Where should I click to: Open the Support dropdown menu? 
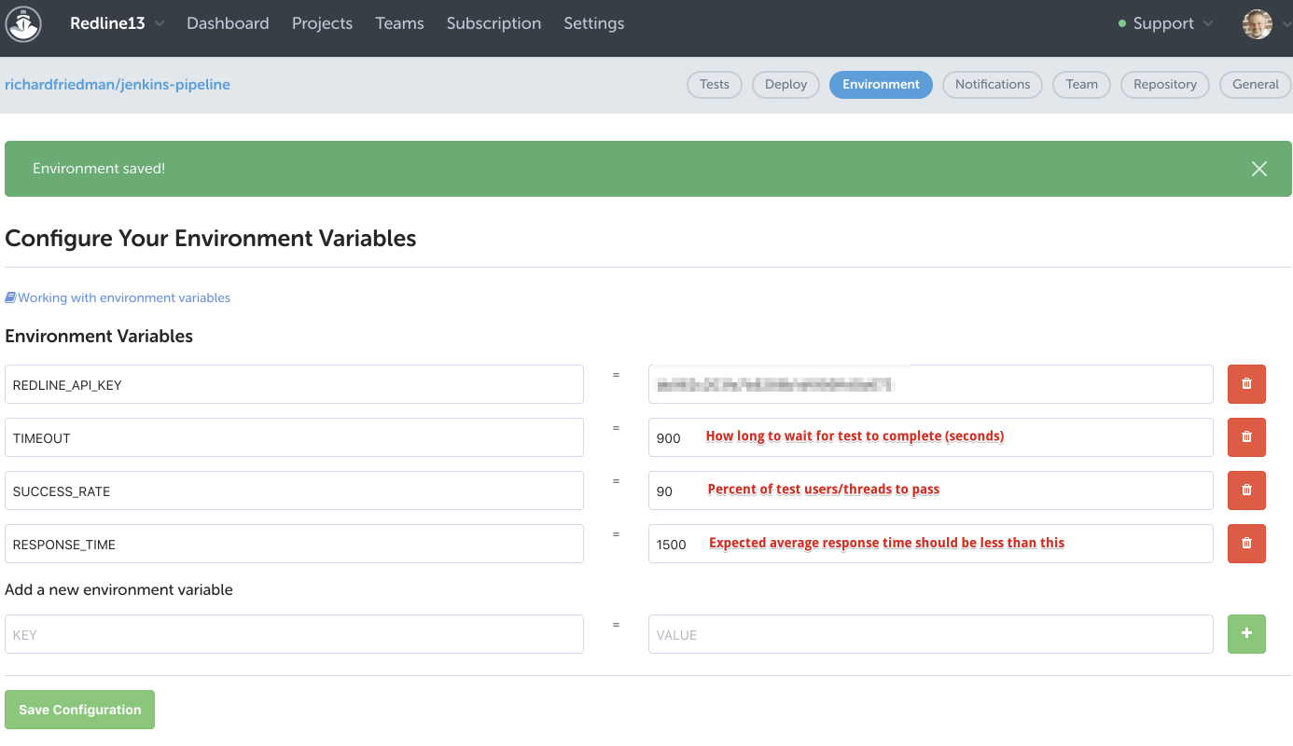point(1166,23)
